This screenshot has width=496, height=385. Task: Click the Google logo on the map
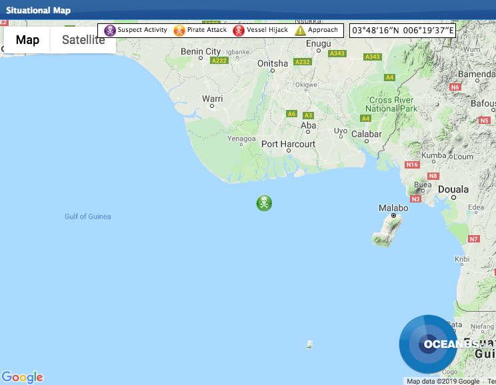tap(22, 377)
